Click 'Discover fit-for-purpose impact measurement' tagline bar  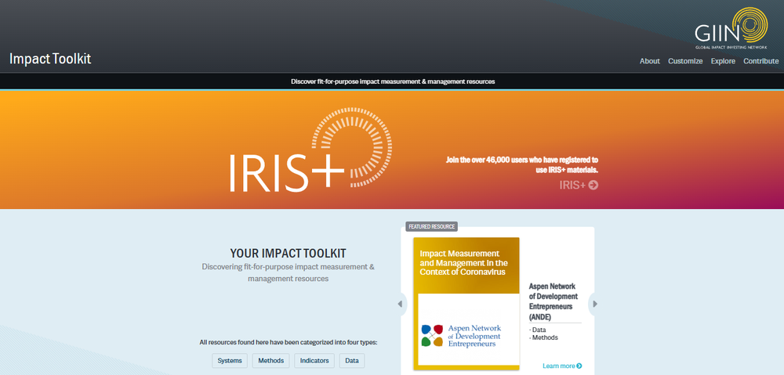coord(392,81)
